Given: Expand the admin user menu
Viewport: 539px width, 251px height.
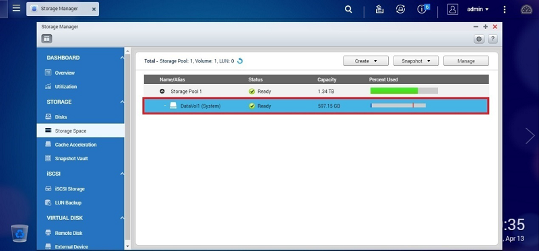Looking at the screenshot, I should click(x=478, y=9).
